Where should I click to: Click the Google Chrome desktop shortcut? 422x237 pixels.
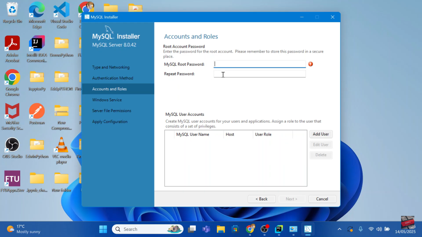(x=12, y=83)
